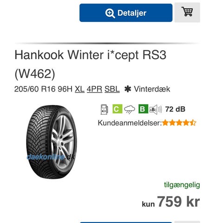Click the green tilgængelig availability text
Image resolution: width=223 pixels, height=223 pixels.
click(x=182, y=185)
